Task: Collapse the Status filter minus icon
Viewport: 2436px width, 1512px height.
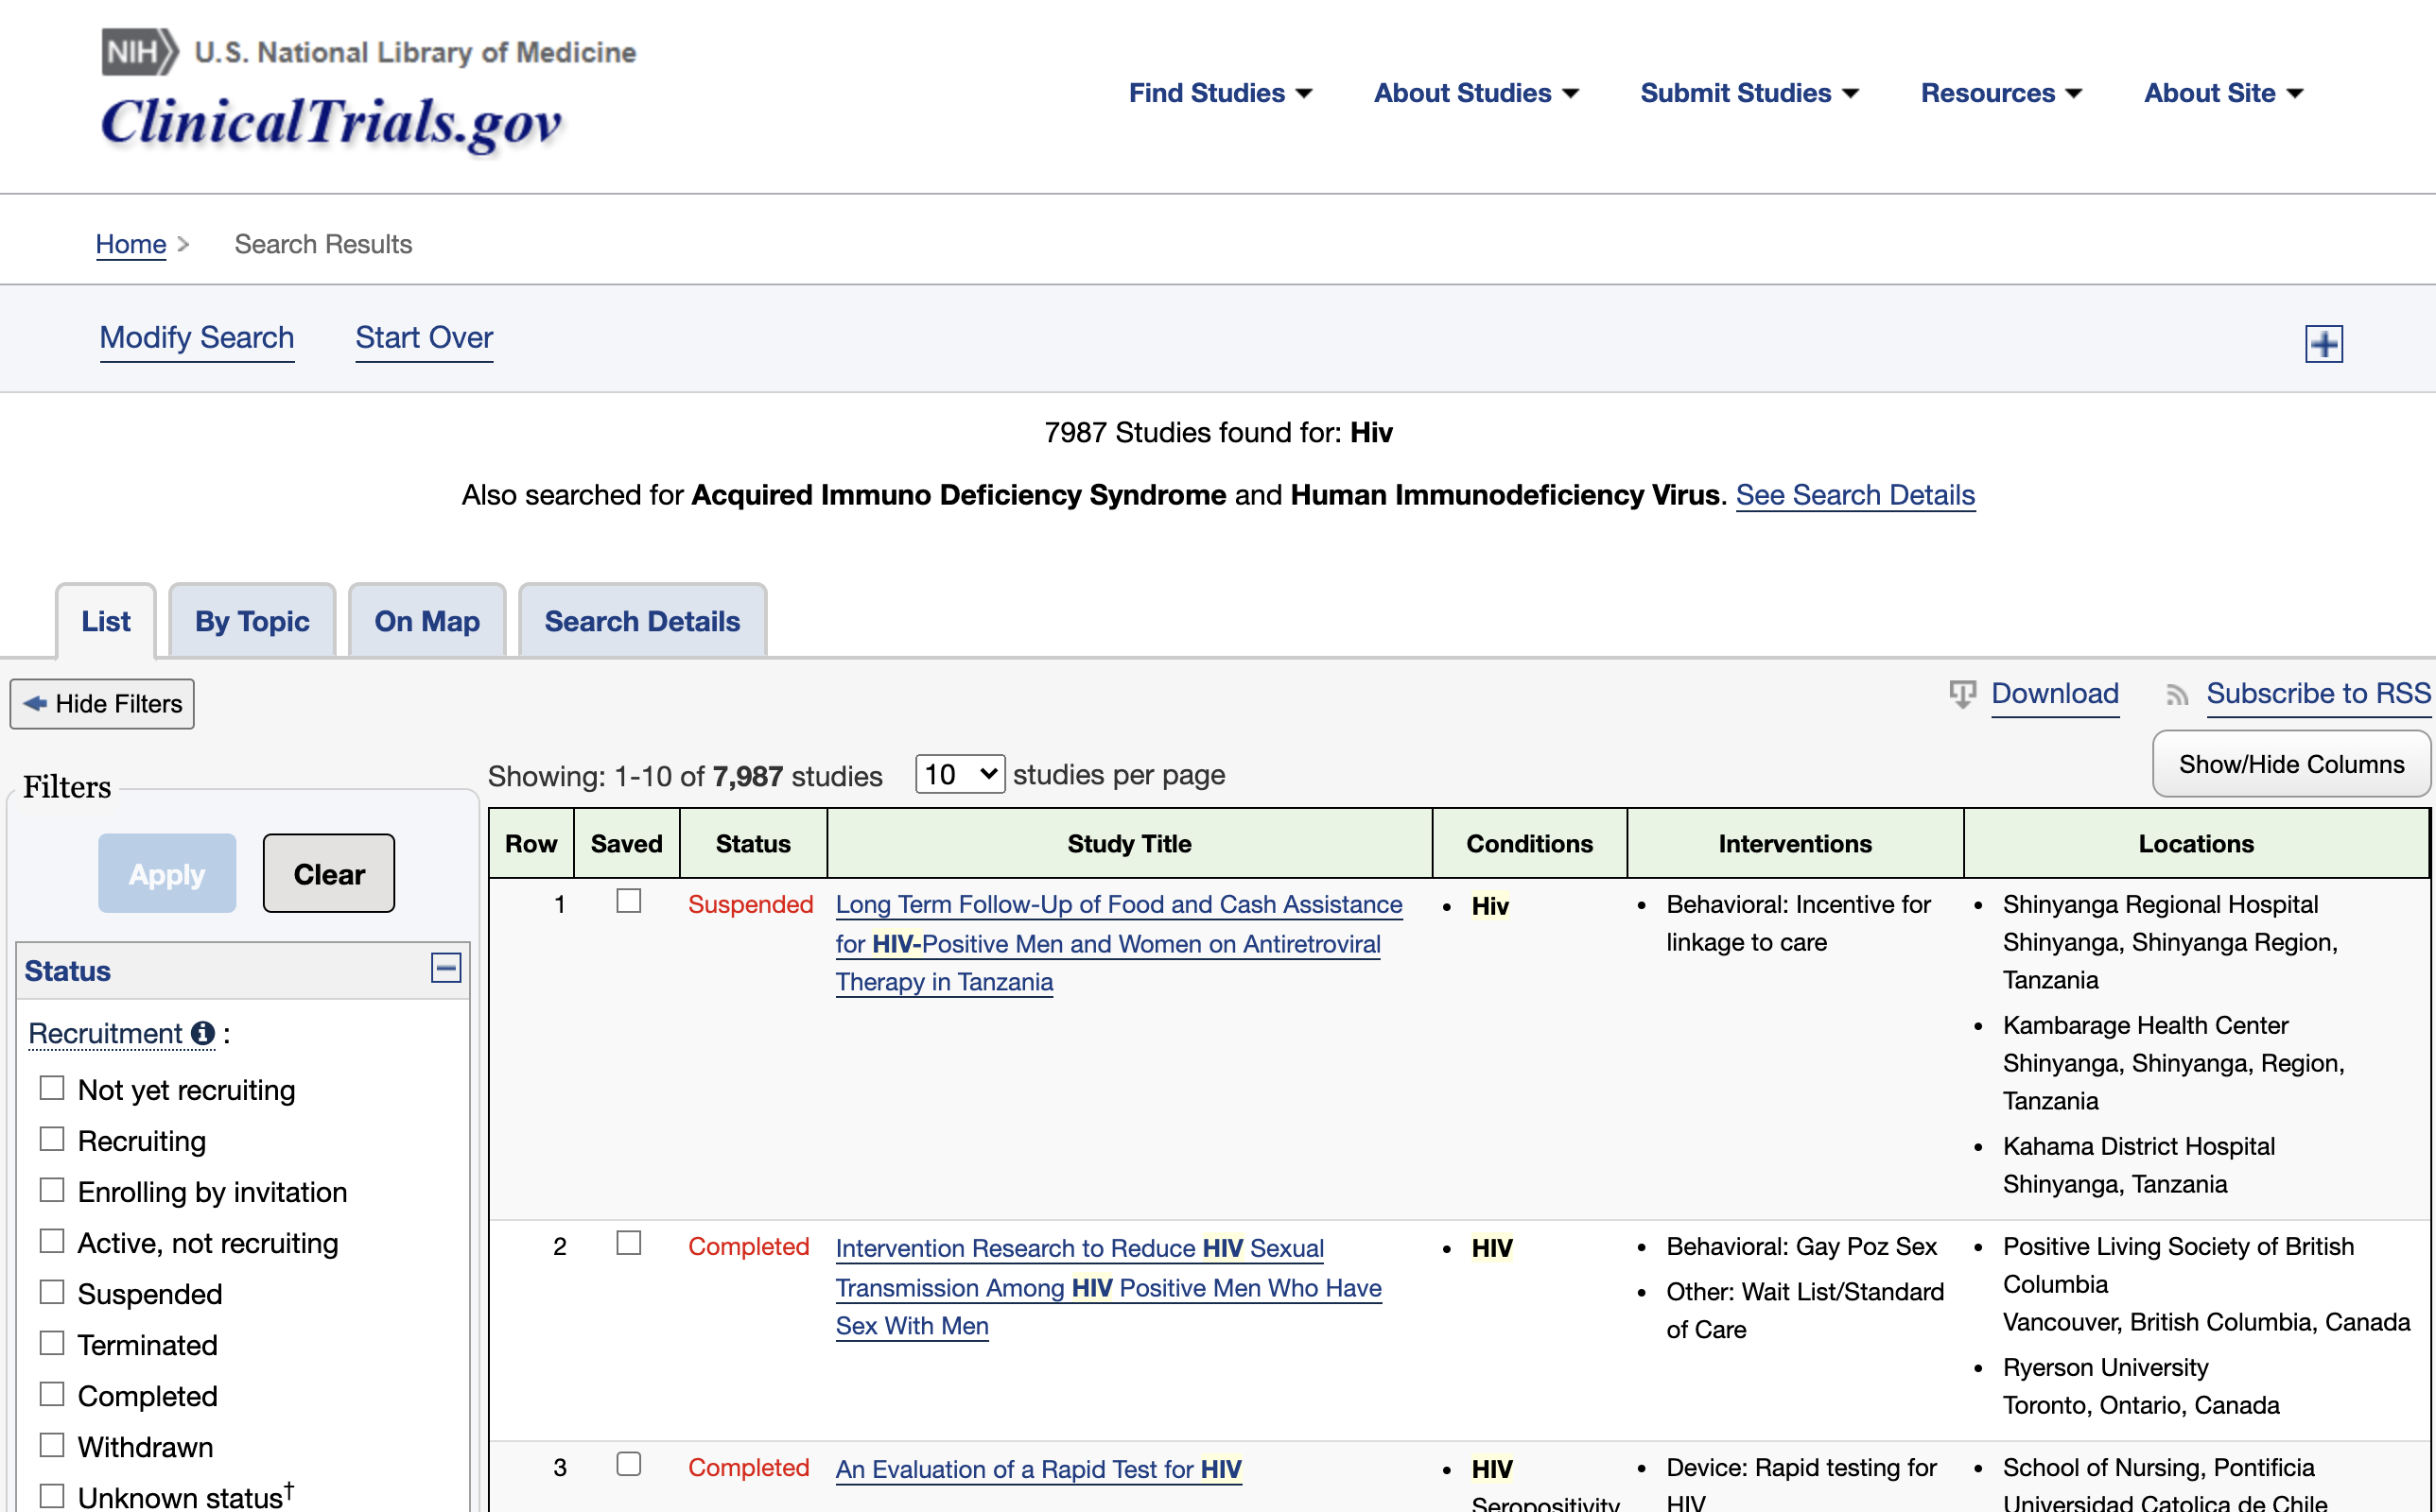Action: point(445,968)
